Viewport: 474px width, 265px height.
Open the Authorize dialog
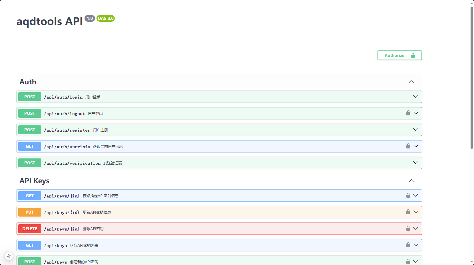click(x=399, y=55)
